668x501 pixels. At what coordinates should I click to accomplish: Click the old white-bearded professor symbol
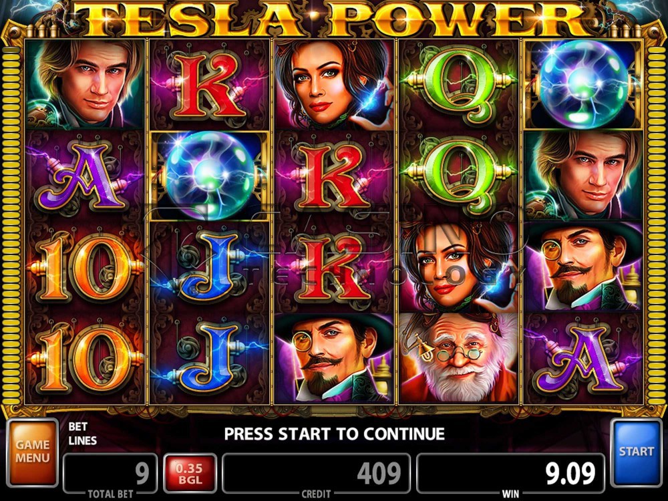pyautogui.click(x=458, y=358)
